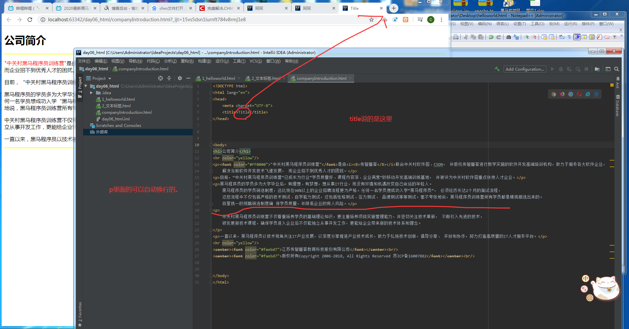The height and width of the screenshot is (329, 629).
Task: Click the locate-file crosshair icon in Project panel
Action: (161, 78)
